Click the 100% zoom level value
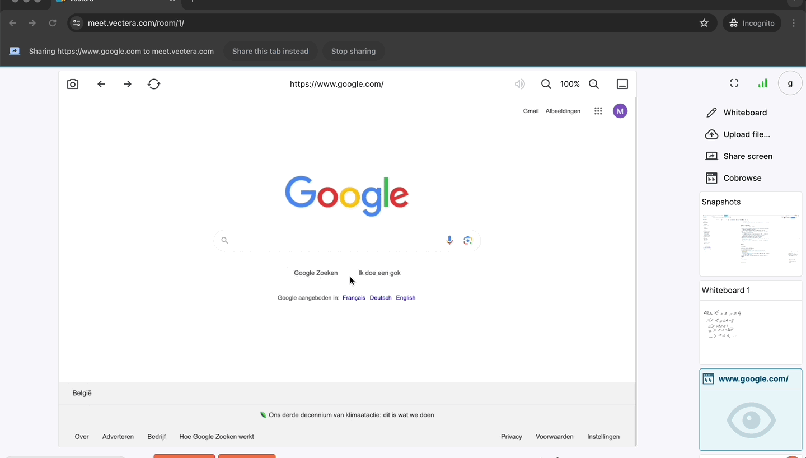 [x=570, y=84]
